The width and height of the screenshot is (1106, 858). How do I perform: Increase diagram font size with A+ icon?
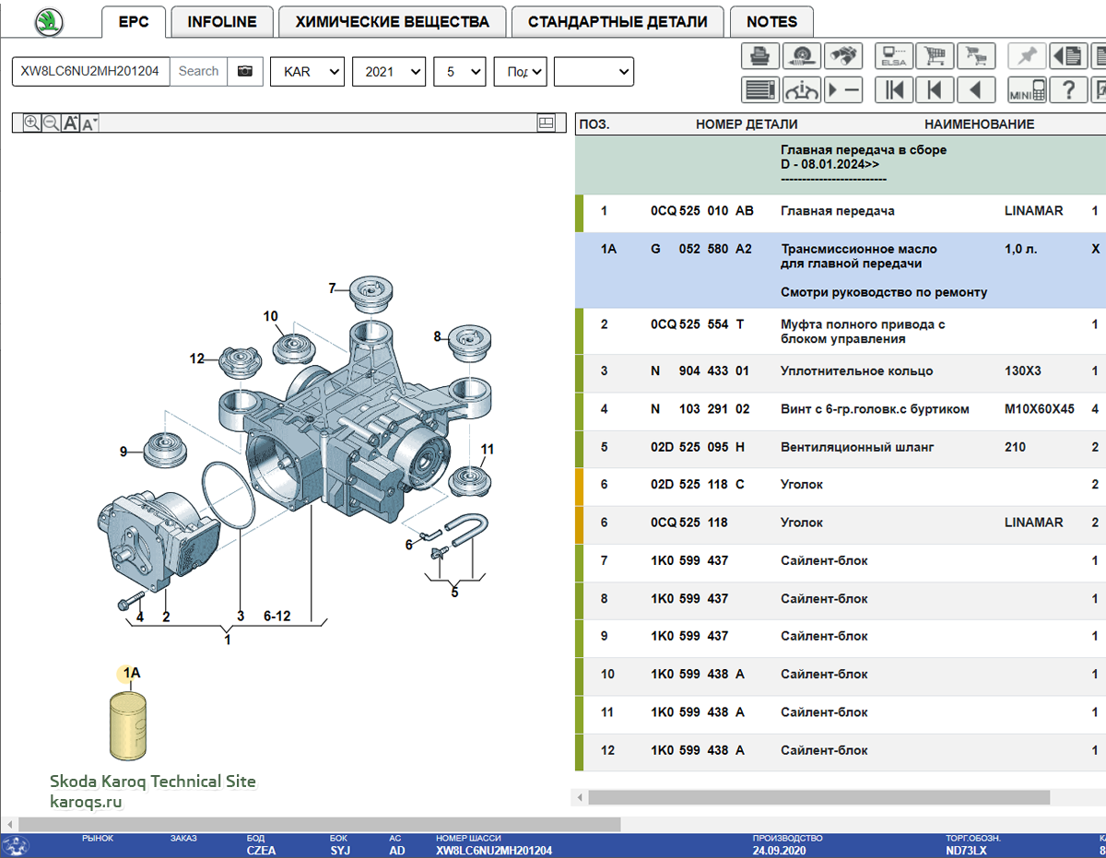coord(70,123)
